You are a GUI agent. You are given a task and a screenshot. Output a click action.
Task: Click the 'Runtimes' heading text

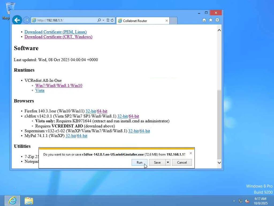click(x=24, y=70)
